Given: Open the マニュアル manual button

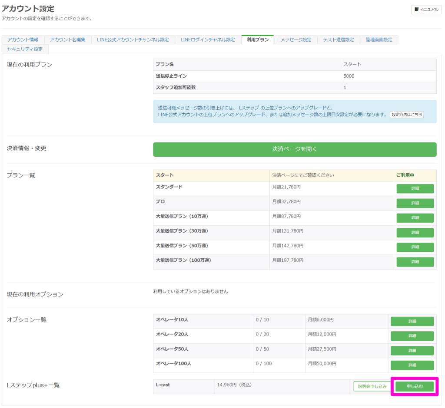Looking at the screenshot, I should coord(426,9).
